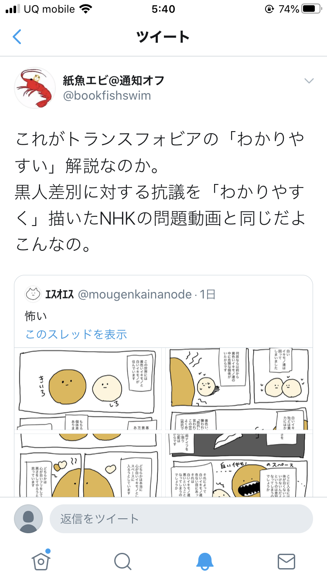Open the Messages envelope tab
This screenshot has height=583, width=327.
pyautogui.click(x=286, y=562)
